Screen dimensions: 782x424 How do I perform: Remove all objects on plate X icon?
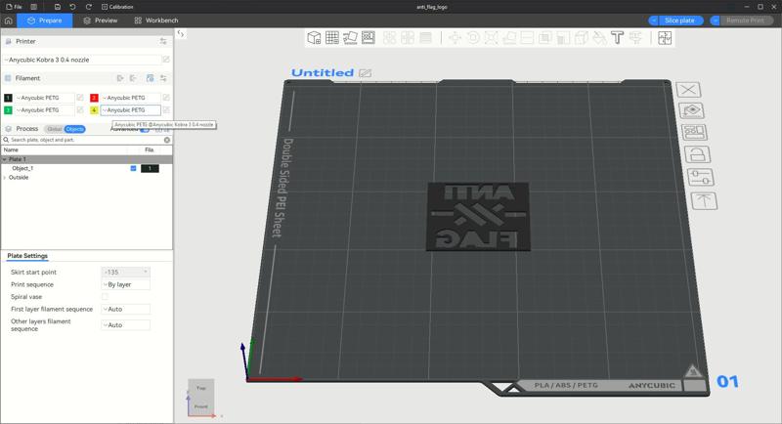[688, 90]
